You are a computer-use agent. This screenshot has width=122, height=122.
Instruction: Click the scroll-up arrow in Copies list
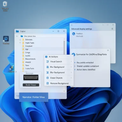[64, 39]
